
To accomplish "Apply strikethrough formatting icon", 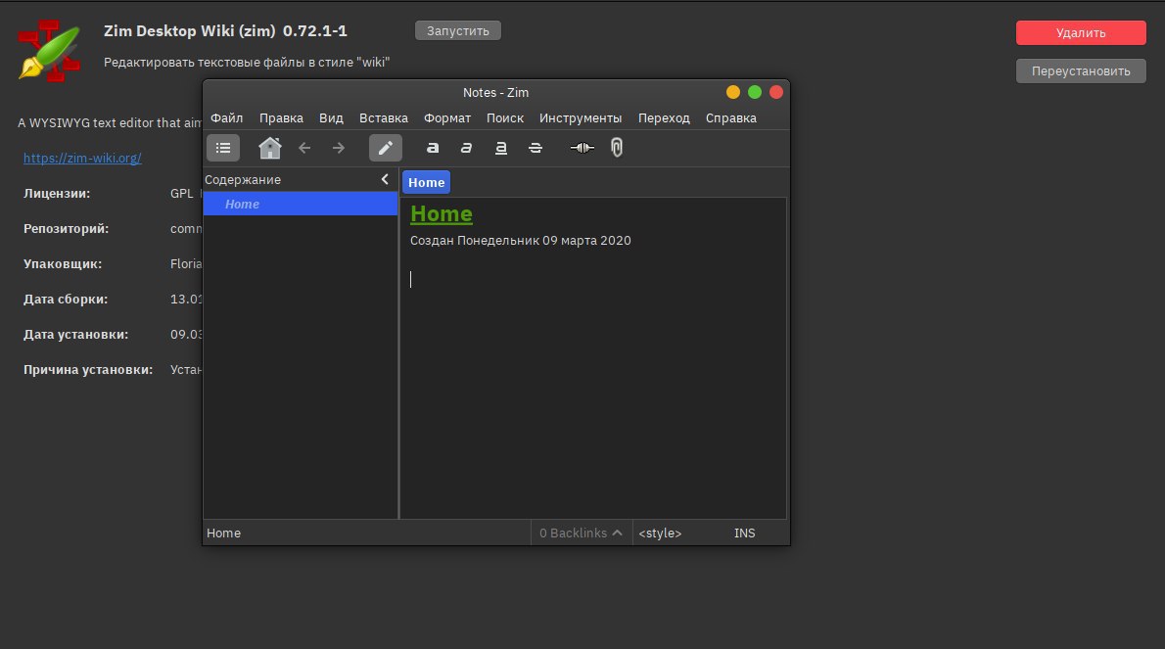I will point(535,148).
